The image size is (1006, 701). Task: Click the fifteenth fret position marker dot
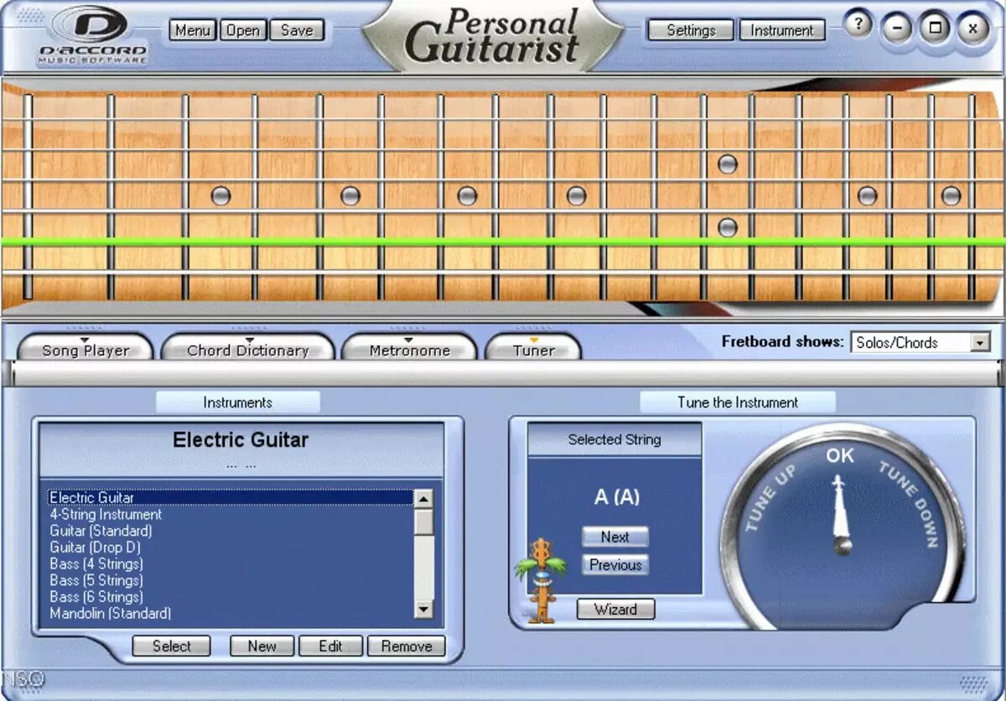click(867, 195)
